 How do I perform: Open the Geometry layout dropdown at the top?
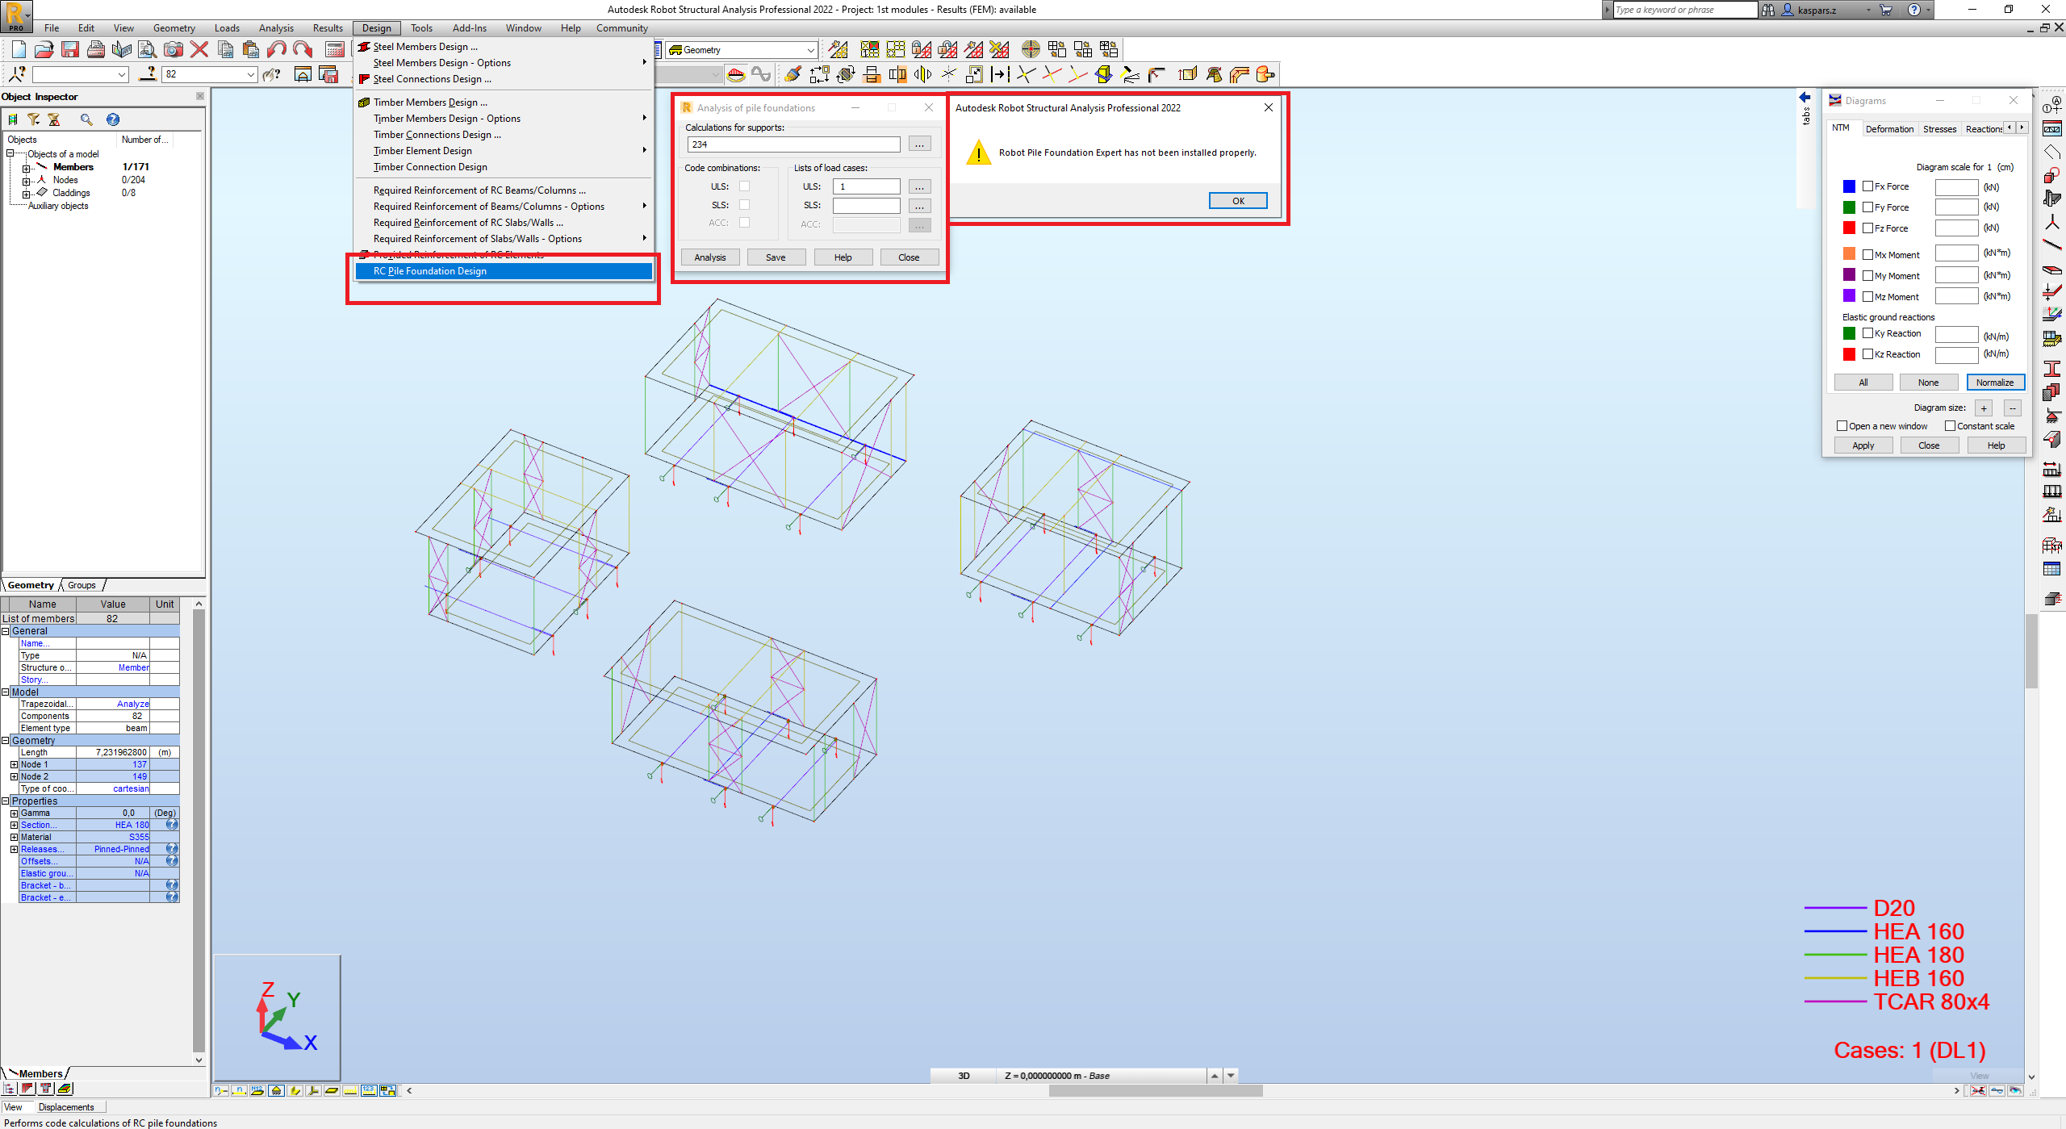(x=810, y=49)
